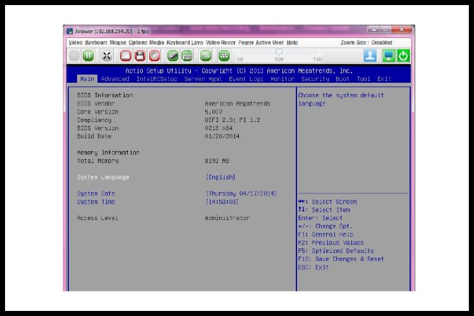Image resolution: width=474 pixels, height=316 pixels.
Task: Start video recording with camera icon
Action: click(206, 56)
